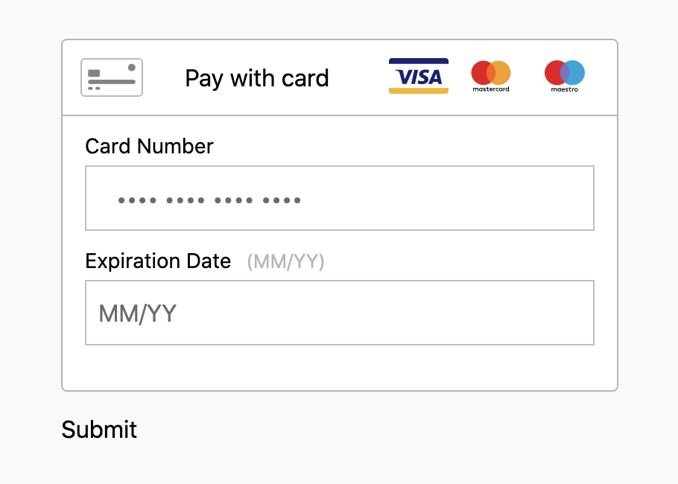Click the MM/YY placeholder inside the expiration field

click(138, 313)
